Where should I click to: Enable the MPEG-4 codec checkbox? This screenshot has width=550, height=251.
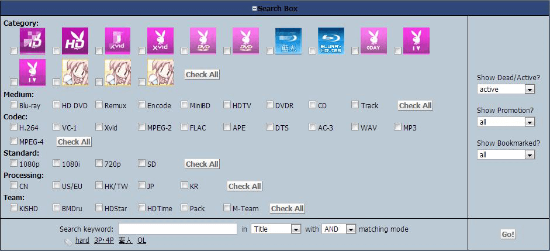click(13, 141)
